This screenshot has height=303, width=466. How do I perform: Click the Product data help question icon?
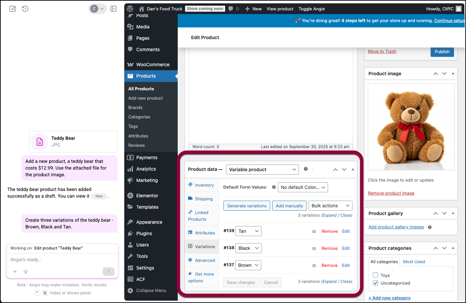coord(306,169)
